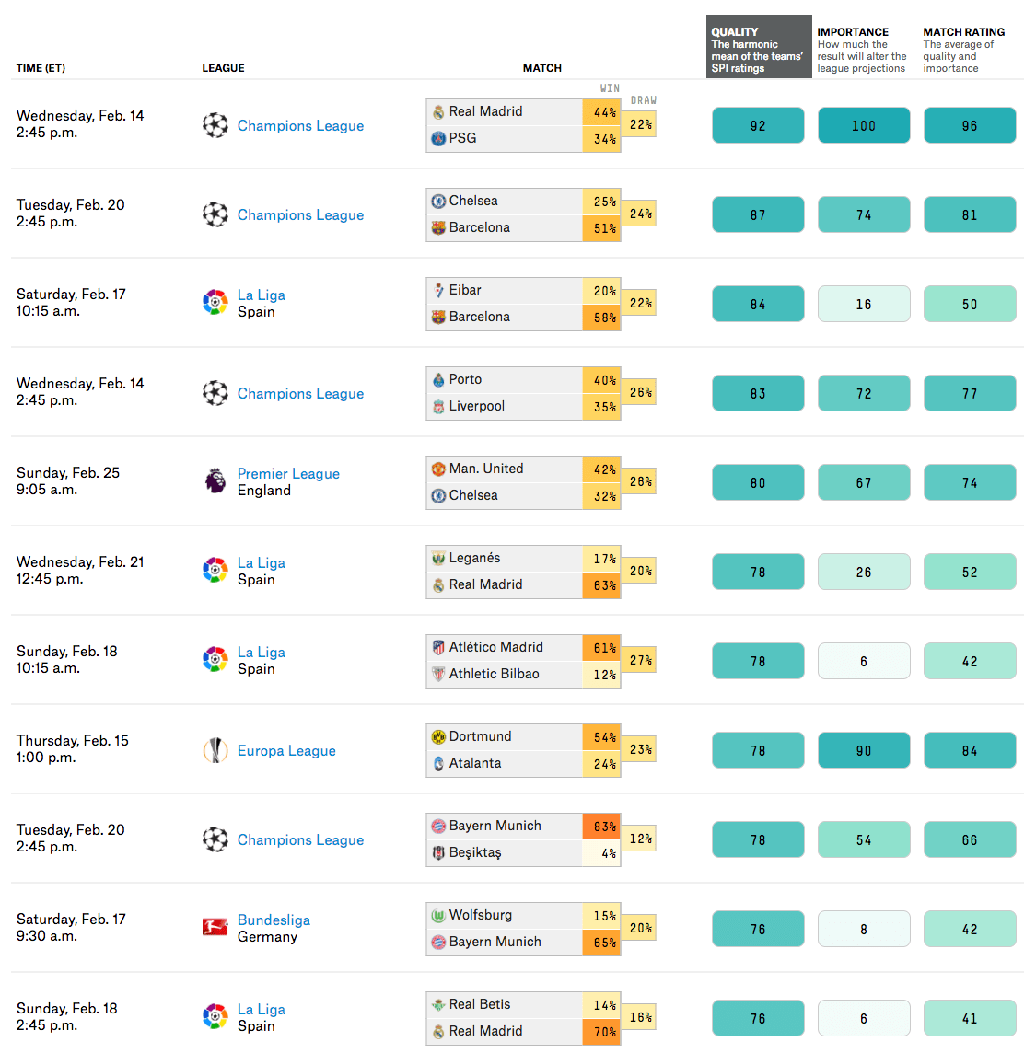
Task: Open the Champions League link for Feb 14
Action: tap(299, 125)
